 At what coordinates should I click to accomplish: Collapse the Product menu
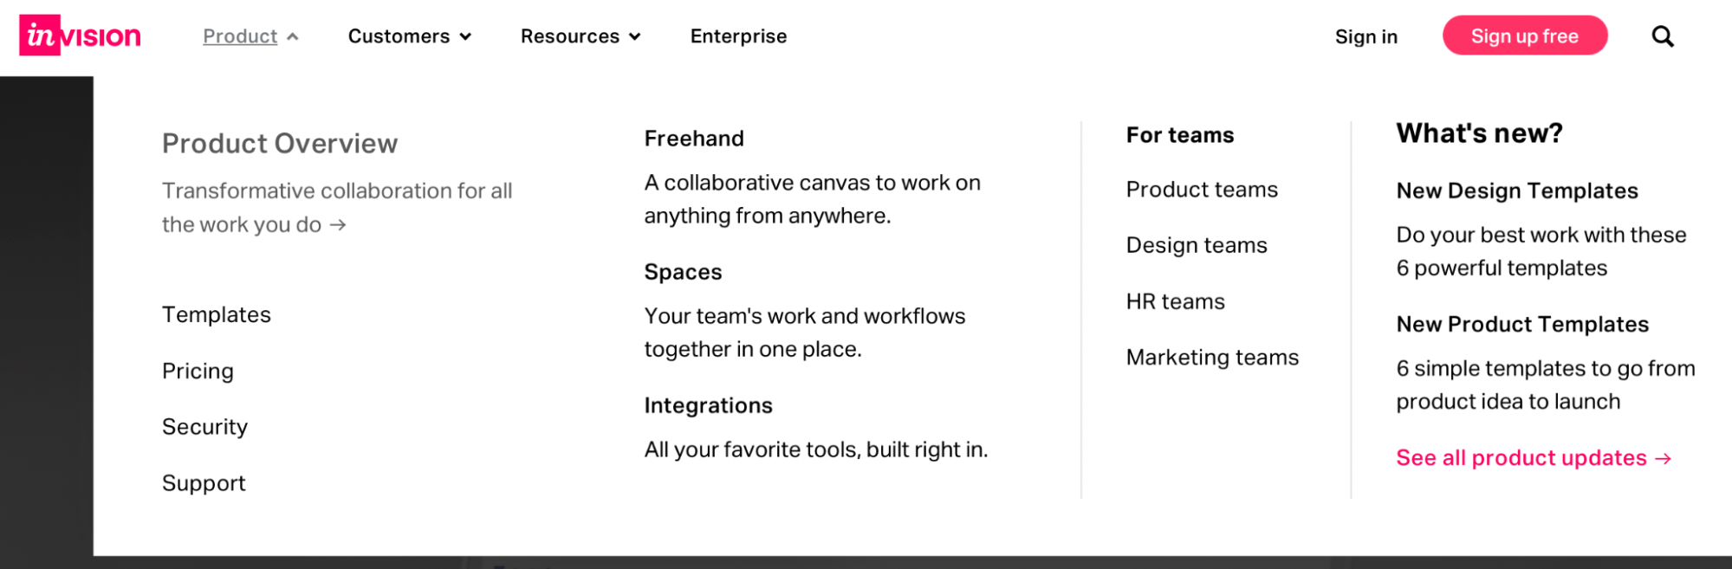tap(250, 36)
